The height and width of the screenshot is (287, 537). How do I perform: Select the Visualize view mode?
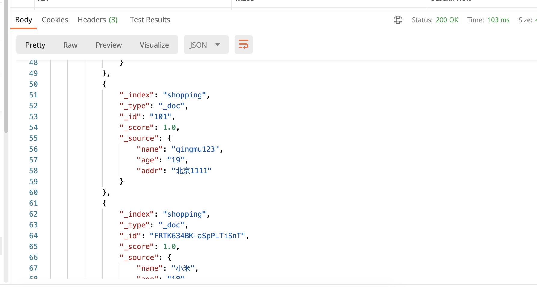[x=154, y=45]
